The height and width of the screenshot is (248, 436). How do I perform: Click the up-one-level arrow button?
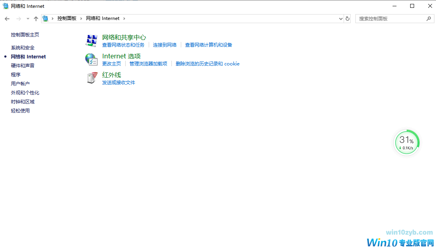[36, 18]
